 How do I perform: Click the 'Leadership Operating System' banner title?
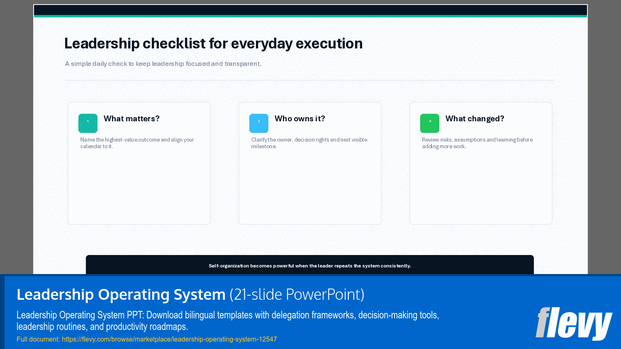(121, 294)
